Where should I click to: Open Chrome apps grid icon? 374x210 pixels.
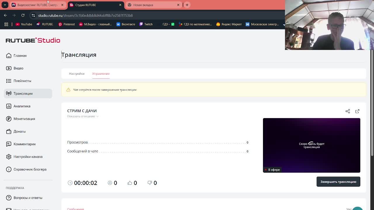click(6, 24)
